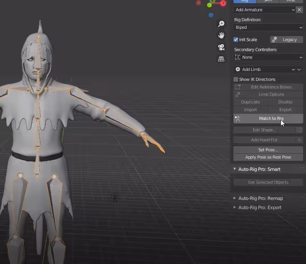The width and height of the screenshot is (306, 264).
Task: Toggle camera view with the camera icon
Action: (221, 47)
